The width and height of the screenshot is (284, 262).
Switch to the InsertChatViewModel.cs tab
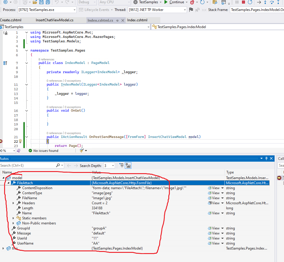click(54, 20)
